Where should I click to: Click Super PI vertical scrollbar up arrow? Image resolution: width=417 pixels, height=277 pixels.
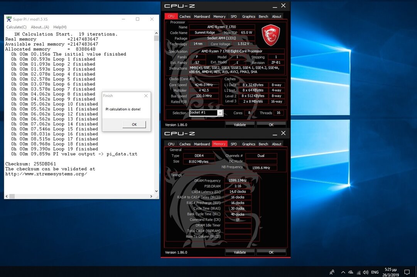(x=156, y=33)
